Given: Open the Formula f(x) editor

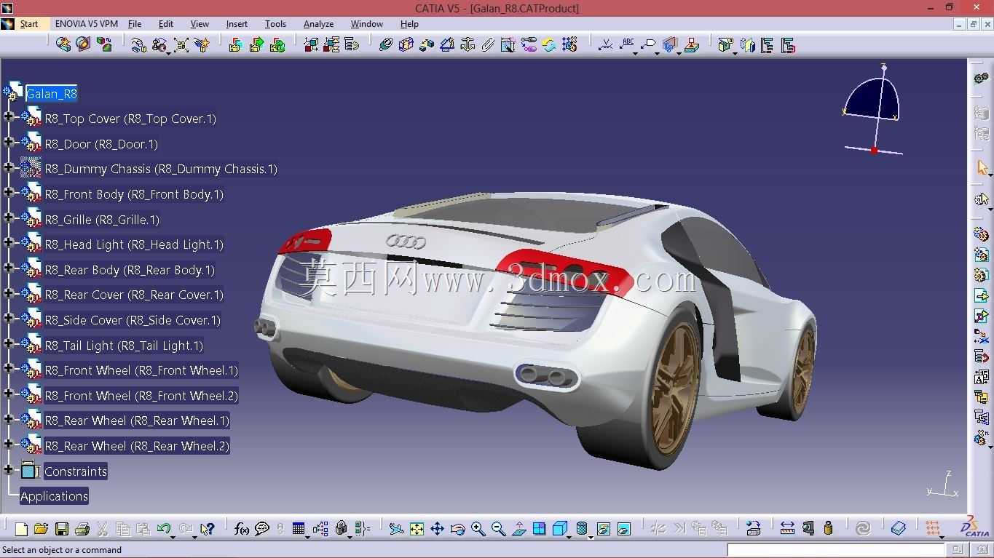Looking at the screenshot, I should coord(242,529).
